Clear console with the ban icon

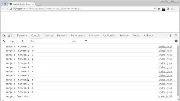click(x=4, y=41)
